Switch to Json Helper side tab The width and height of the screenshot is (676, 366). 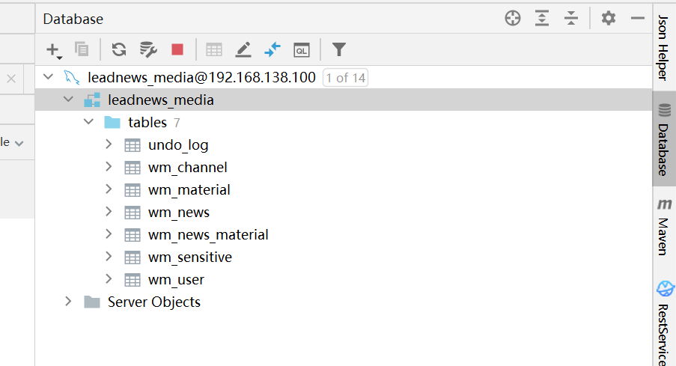[664, 49]
